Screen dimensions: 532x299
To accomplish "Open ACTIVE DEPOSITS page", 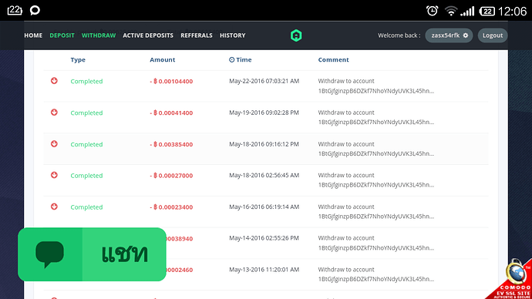I will pos(148,35).
